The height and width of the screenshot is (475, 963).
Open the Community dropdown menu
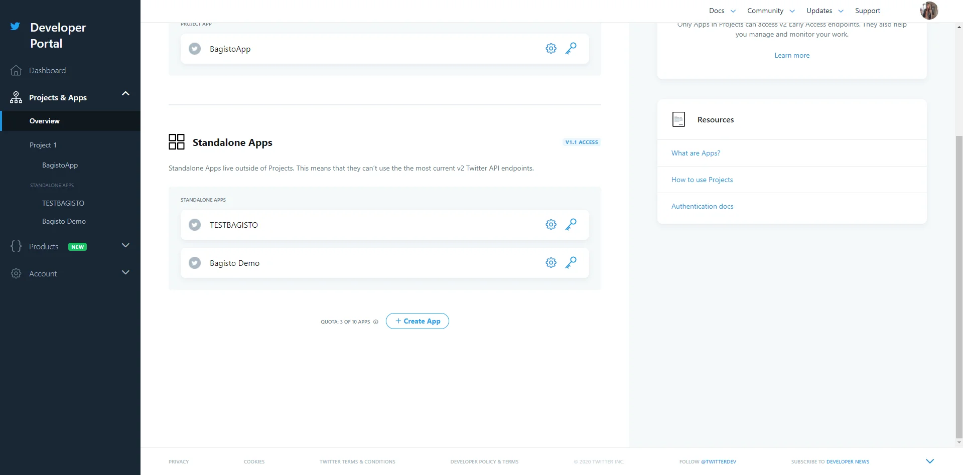(770, 11)
